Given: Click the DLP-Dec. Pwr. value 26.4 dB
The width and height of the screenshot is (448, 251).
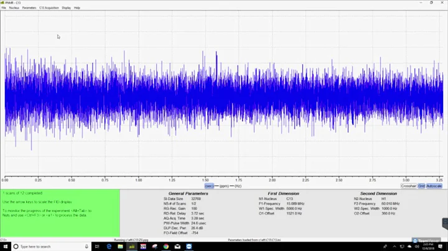Looking at the screenshot, I should coord(197,228).
